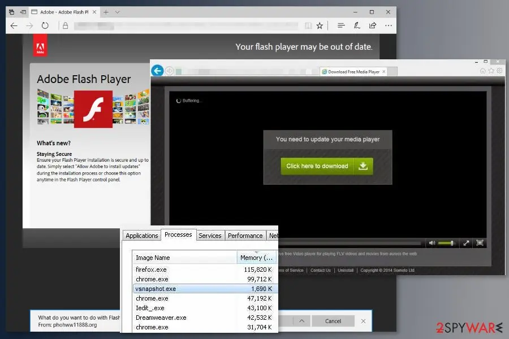Click the share icon in Edge

click(373, 25)
